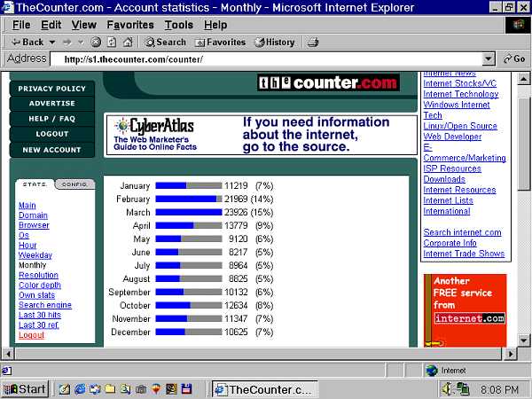Click the vertical scrollbar down arrow
Image resolution: width=532 pixels, height=399 pixels.
[523, 340]
